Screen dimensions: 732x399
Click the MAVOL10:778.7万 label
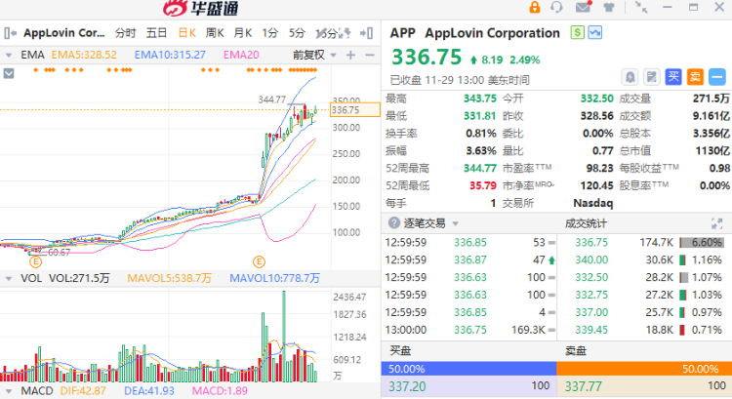point(274,279)
